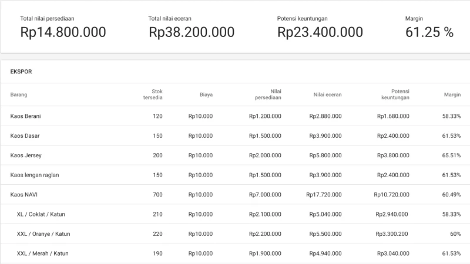
Task: Click the Total nilai persediaan Rp14.800.000 value
Action: [63, 32]
